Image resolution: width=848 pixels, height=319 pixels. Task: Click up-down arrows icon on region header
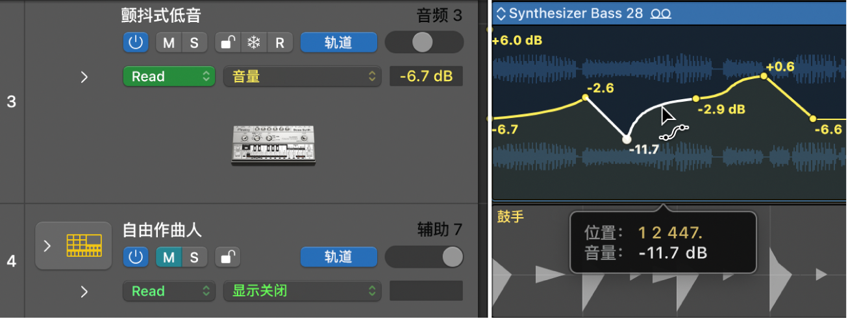tap(501, 14)
